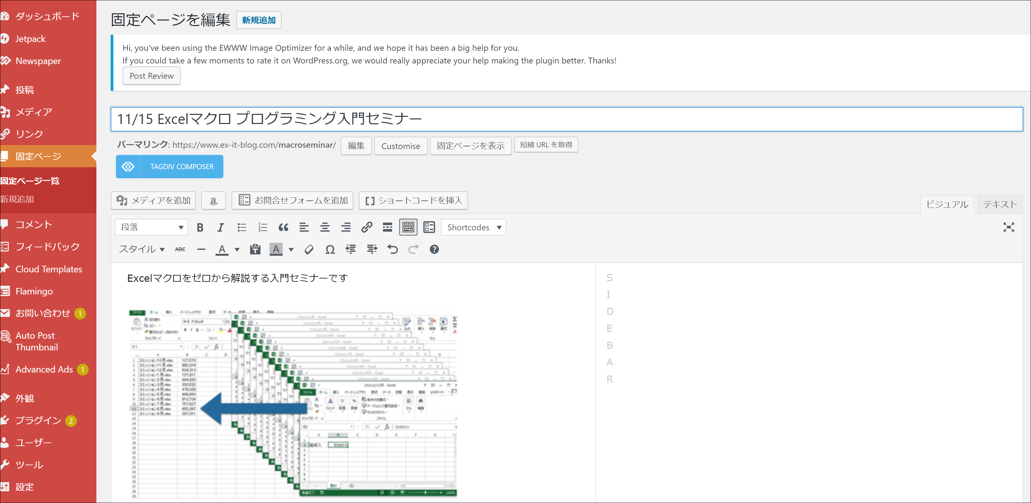This screenshot has height=503, width=1031.
Task: Click the Customise button
Action: 401,146
